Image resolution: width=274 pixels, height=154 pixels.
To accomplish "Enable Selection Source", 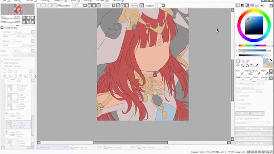I will (x=2, y=66).
